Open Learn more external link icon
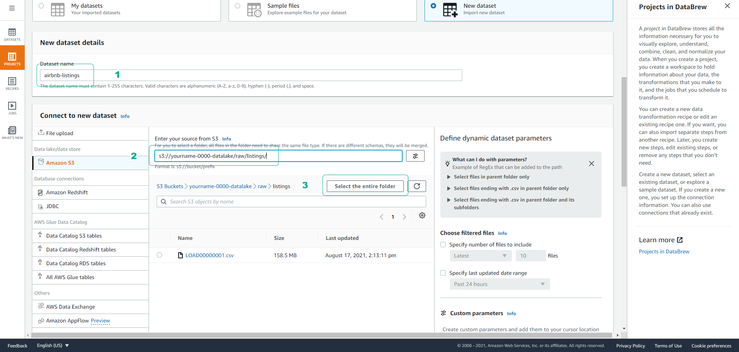Viewport: 739px width, 352px height. (x=680, y=240)
